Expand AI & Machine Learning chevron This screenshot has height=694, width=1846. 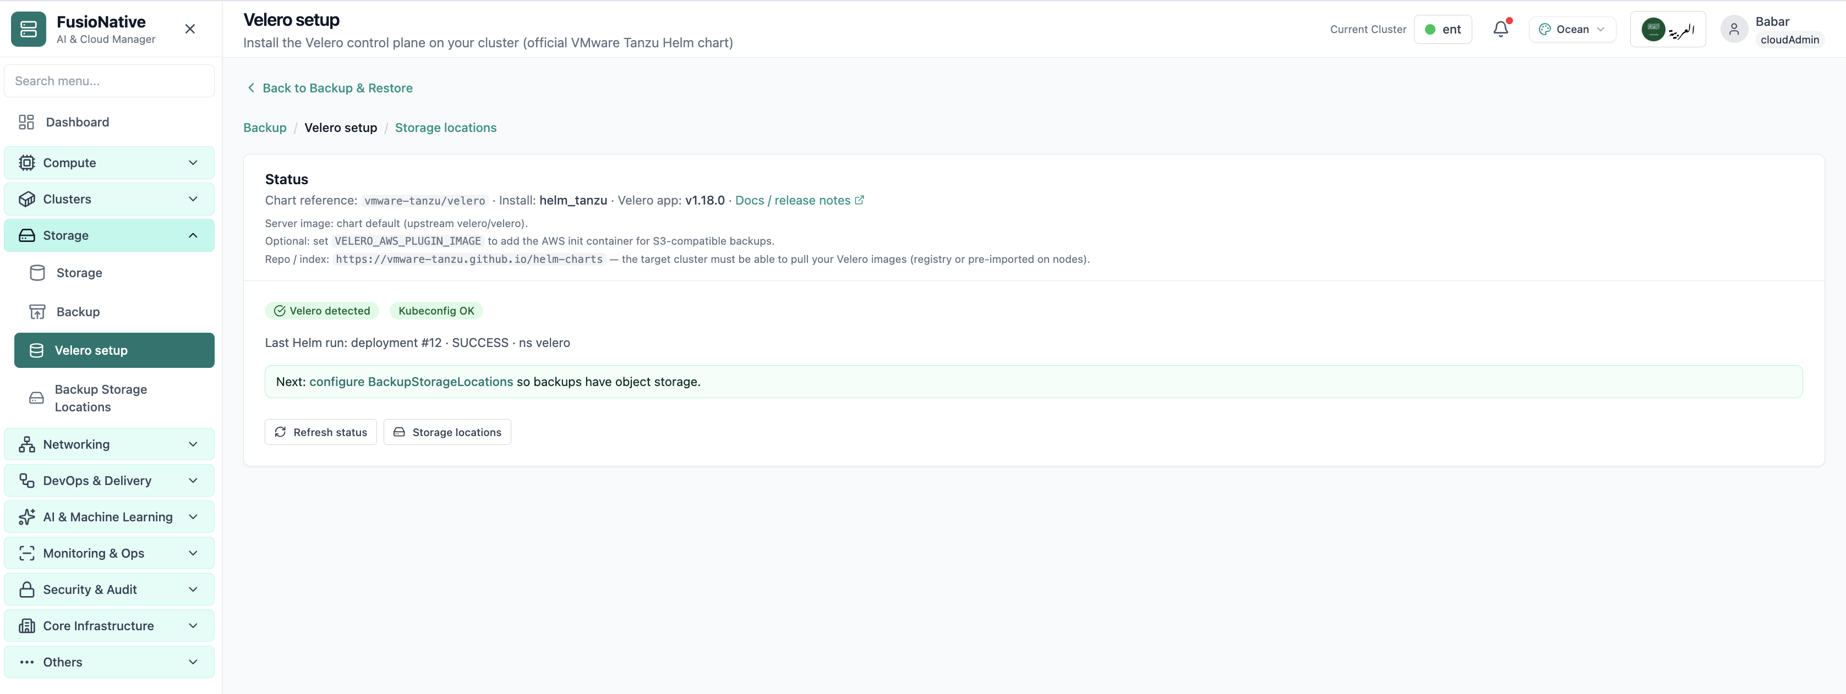click(193, 517)
